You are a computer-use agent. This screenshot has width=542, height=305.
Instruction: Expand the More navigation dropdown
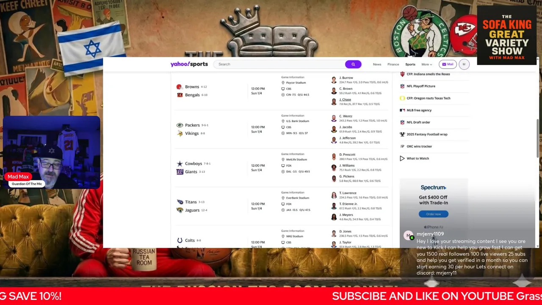426,64
